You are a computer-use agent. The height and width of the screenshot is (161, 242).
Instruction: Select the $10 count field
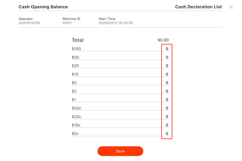(x=167, y=74)
